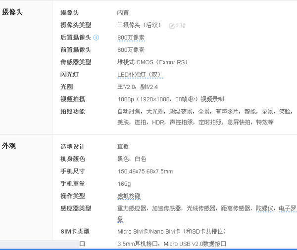Select the 美肤，连拍，HDR feature line

click(x=196, y=123)
